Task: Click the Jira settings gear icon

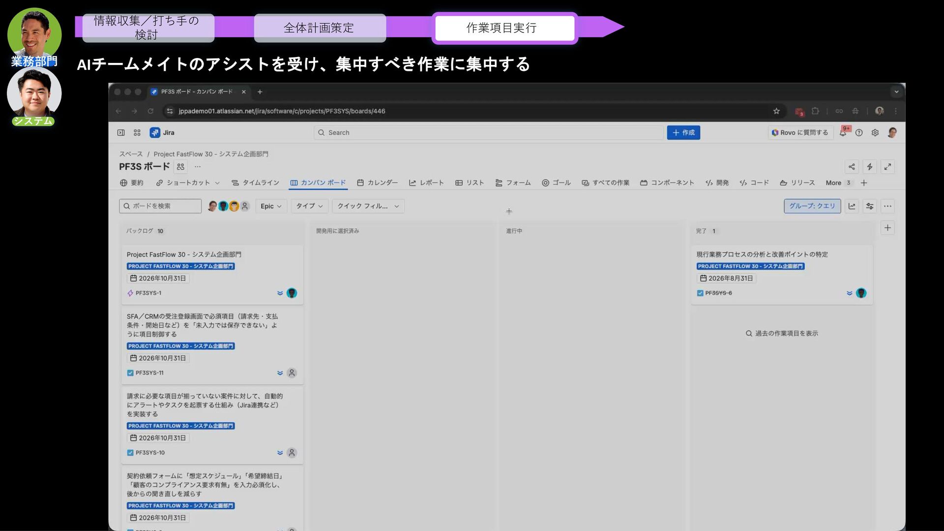Action: [x=875, y=133]
